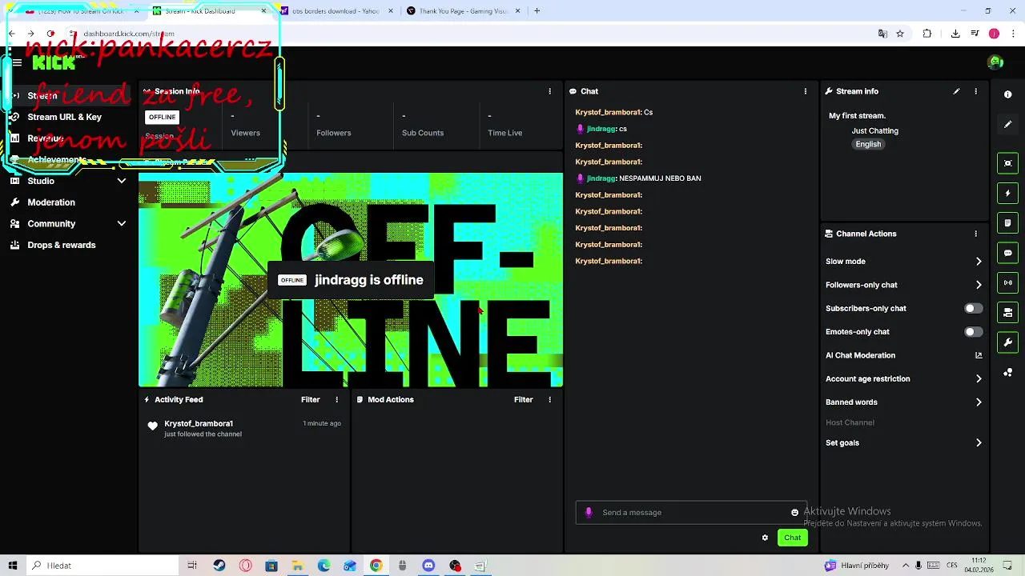Open the emote picker in the message box
The width and height of the screenshot is (1025, 576).
point(794,513)
